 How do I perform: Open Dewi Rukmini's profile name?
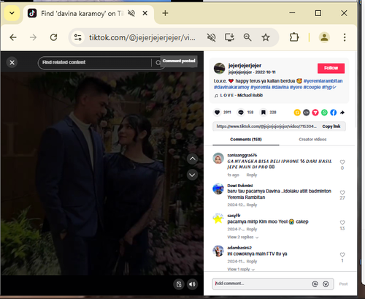[x=240, y=186]
